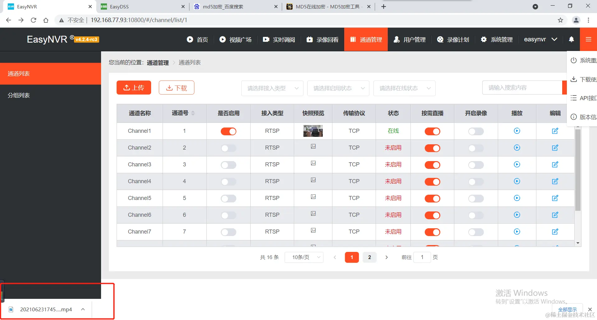
Task: Play Channel1 stream via play icon
Action: click(517, 131)
